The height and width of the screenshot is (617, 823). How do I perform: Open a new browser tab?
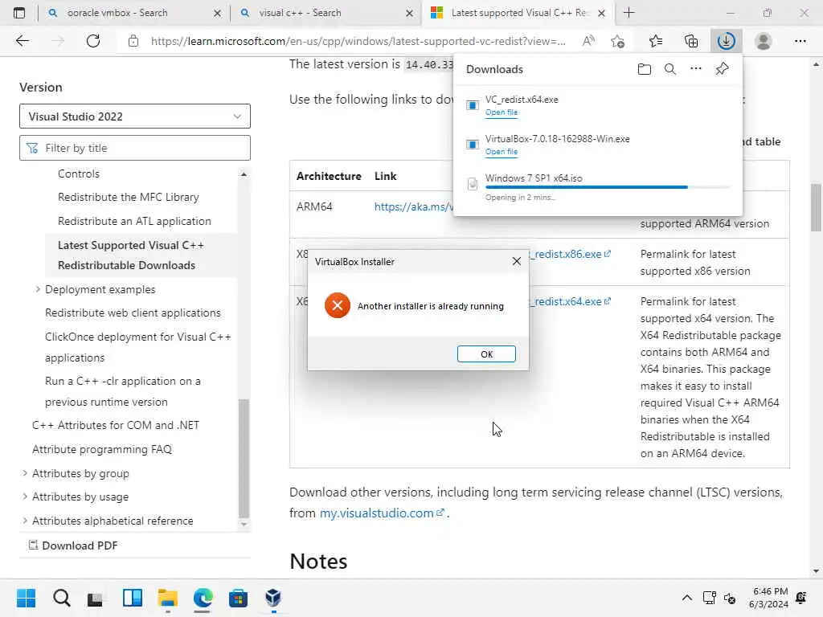[x=629, y=13]
